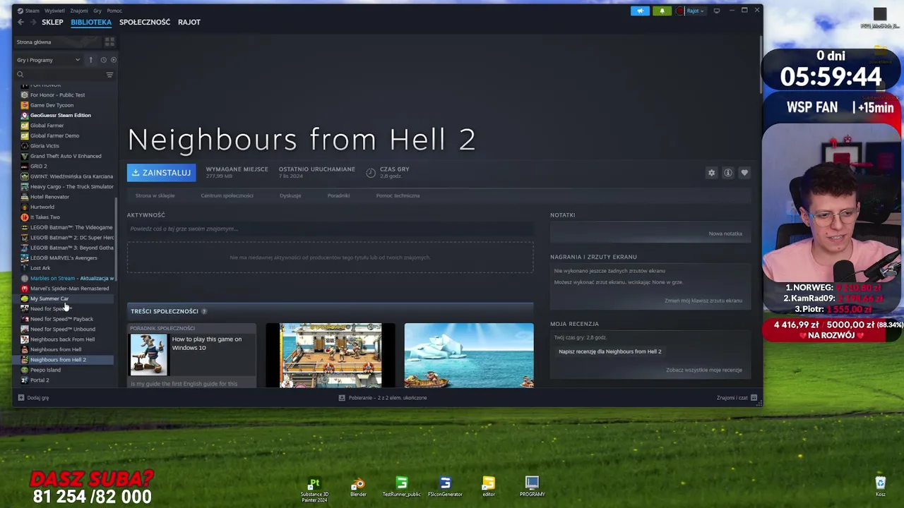The width and height of the screenshot is (904, 508).
Task: Click the ready-to-play filter icon
Action: [114, 60]
